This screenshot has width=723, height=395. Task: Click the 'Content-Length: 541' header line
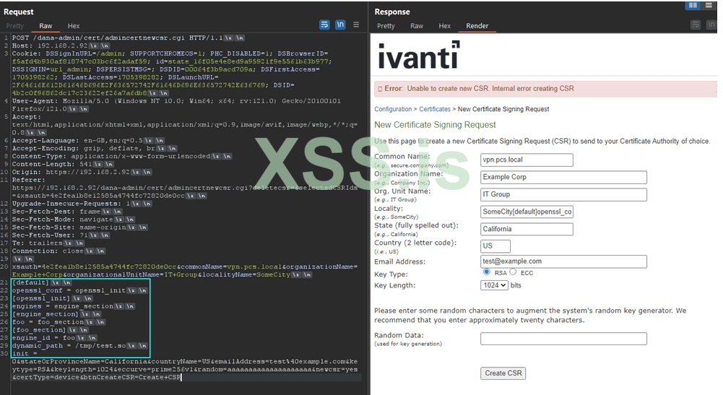pos(63,164)
